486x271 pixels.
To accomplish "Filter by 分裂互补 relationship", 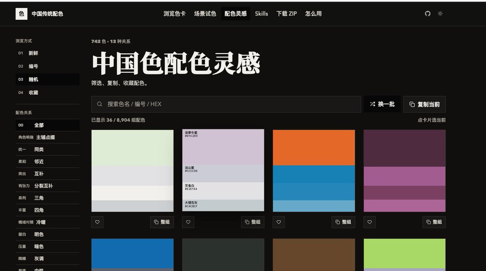I will coord(47,186).
